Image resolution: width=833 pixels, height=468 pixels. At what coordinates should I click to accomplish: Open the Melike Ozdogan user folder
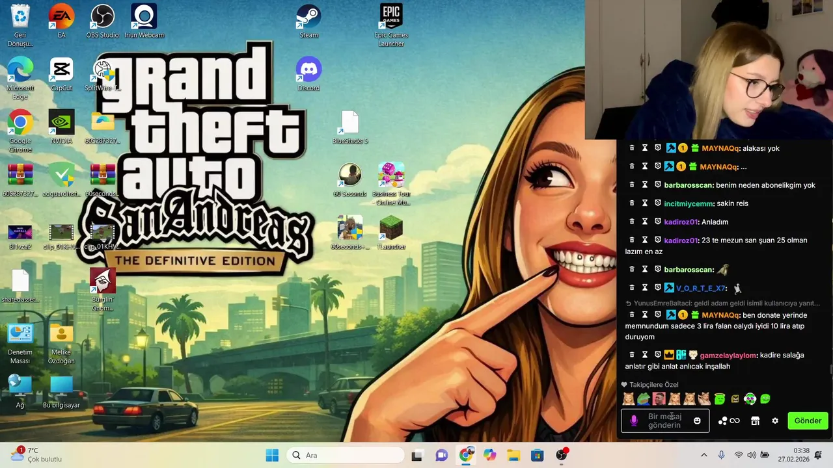61,343
